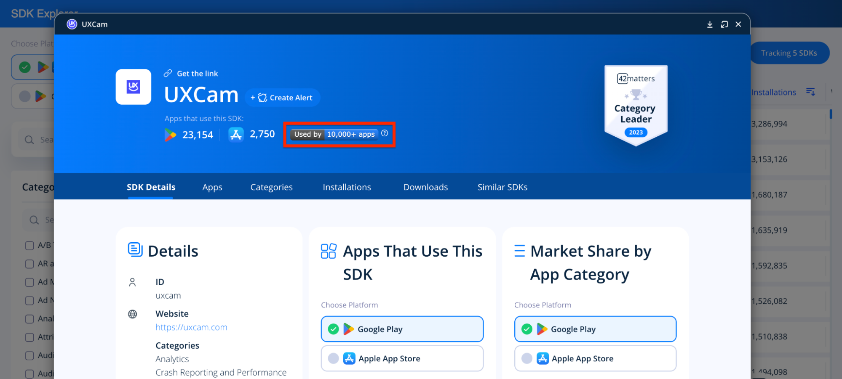842x379 pixels.
Task: Click the installations value 1,592,835
Action: pos(769,266)
